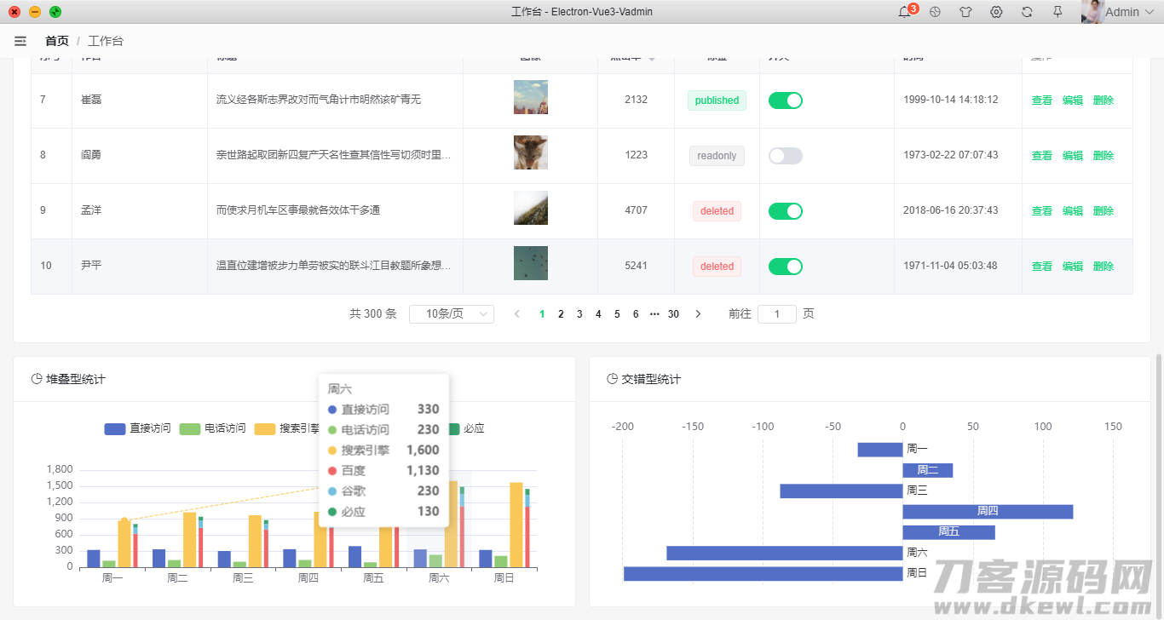Toggle the switch in row 10 尹平
The image size is (1164, 620).
pos(786,267)
